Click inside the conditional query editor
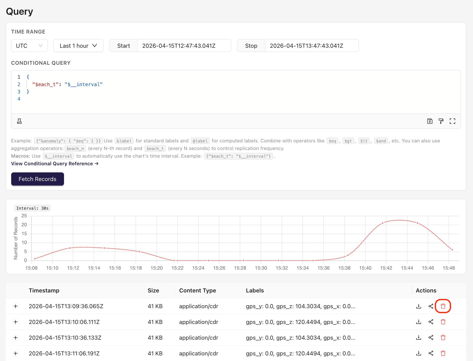This screenshot has height=361, width=473. click(236, 92)
